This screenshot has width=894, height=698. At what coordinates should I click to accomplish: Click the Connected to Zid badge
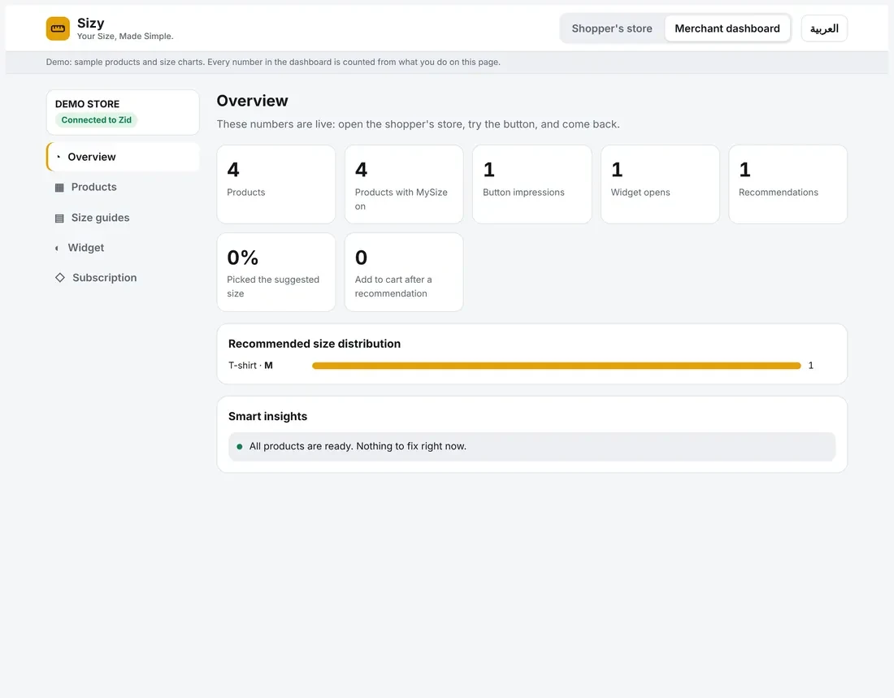[x=97, y=119]
